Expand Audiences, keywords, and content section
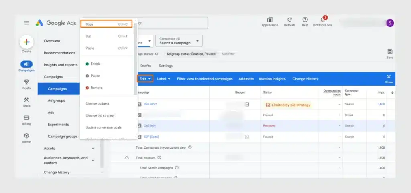411x193 pixels. pos(93,160)
